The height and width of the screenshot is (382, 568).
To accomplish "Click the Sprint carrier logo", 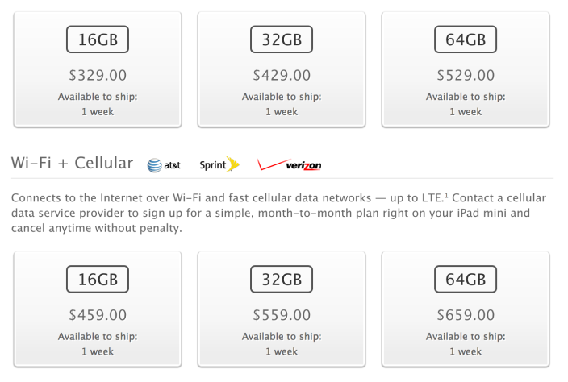I will tap(219, 164).
